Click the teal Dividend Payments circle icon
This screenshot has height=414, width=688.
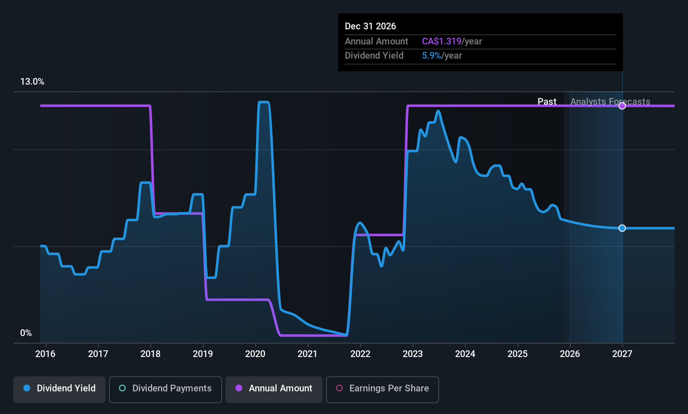tap(122, 388)
